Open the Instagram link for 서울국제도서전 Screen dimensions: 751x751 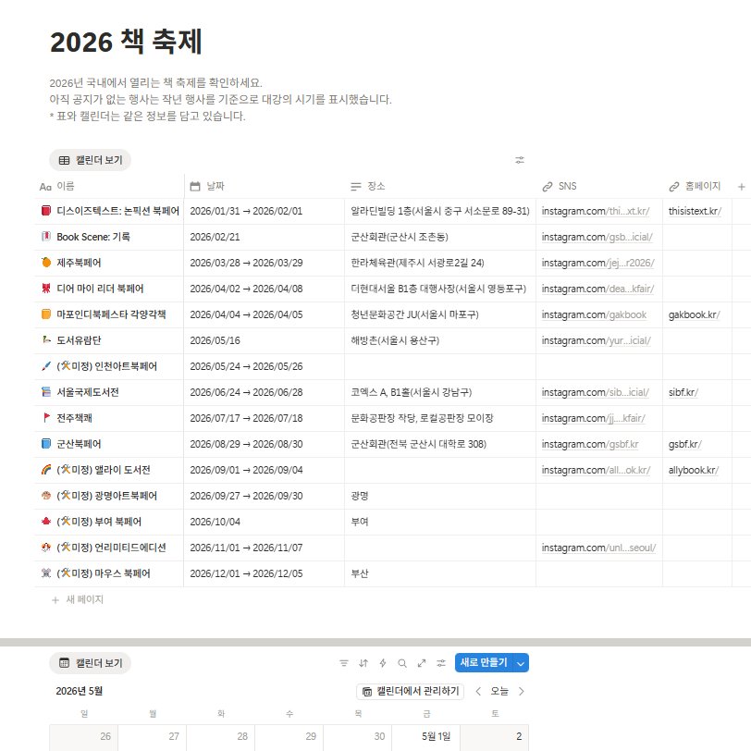point(596,392)
